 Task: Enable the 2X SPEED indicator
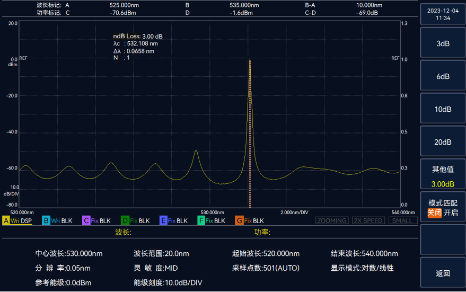coord(368,220)
